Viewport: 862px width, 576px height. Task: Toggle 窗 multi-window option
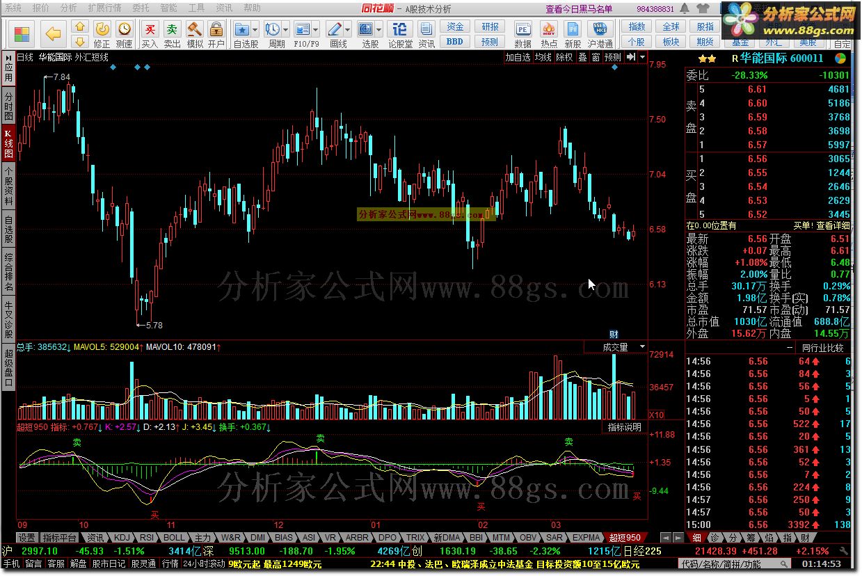(x=596, y=58)
